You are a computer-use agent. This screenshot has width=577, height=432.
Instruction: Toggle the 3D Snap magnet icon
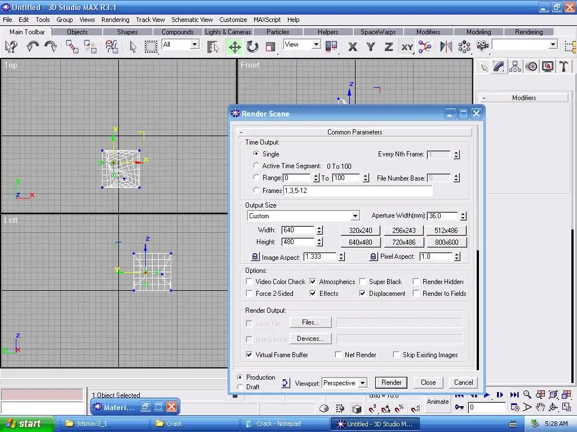tap(372, 408)
